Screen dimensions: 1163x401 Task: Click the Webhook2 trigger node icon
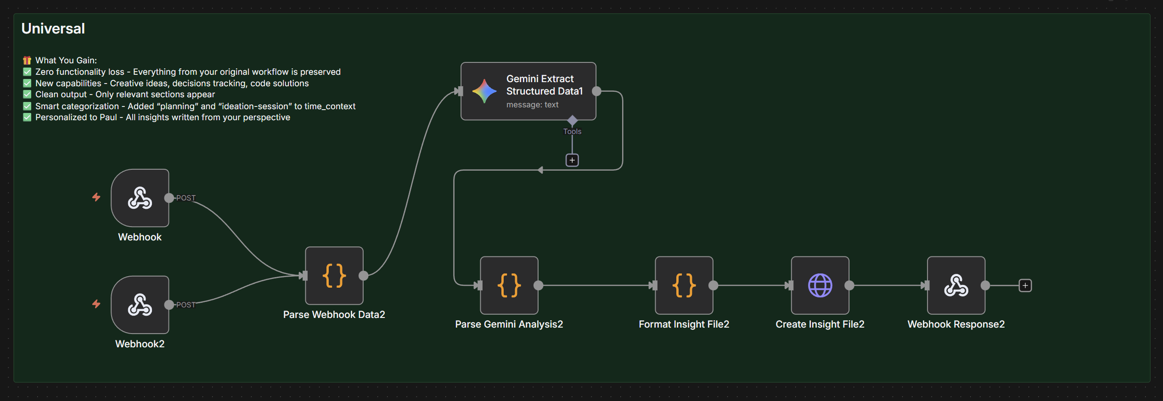[140, 305]
